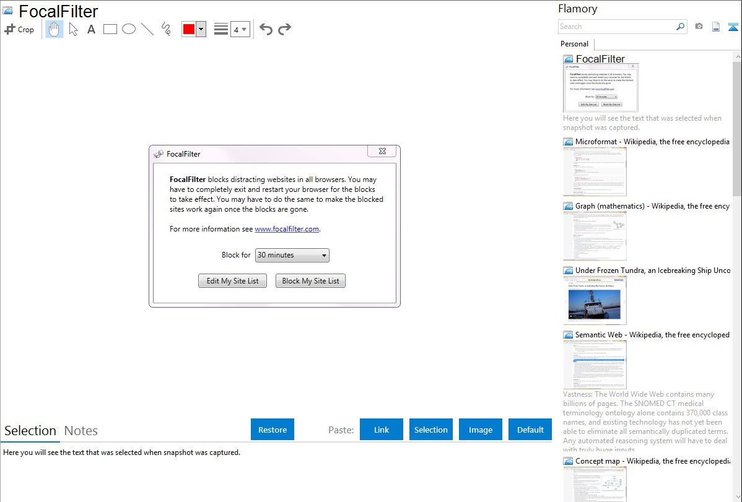The width and height of the screenshot is (742, 502).
Task: Click the Paste Image button
Action: [481, 430]
